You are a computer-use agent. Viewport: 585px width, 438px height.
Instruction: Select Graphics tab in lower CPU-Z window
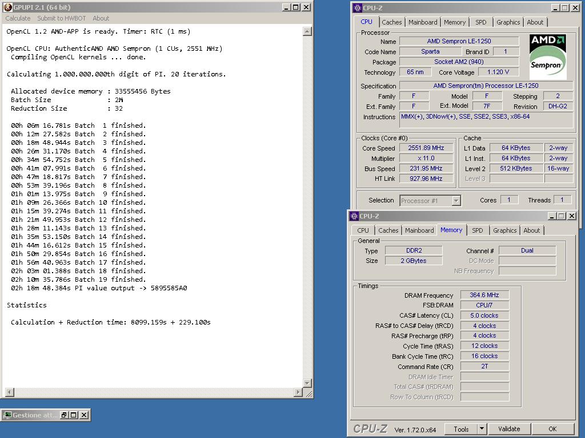(504, 230)
